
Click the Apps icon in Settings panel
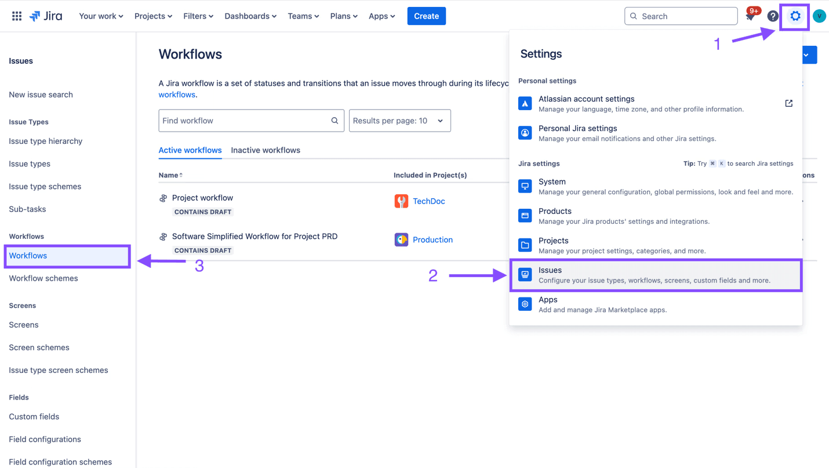coord(525,303)
